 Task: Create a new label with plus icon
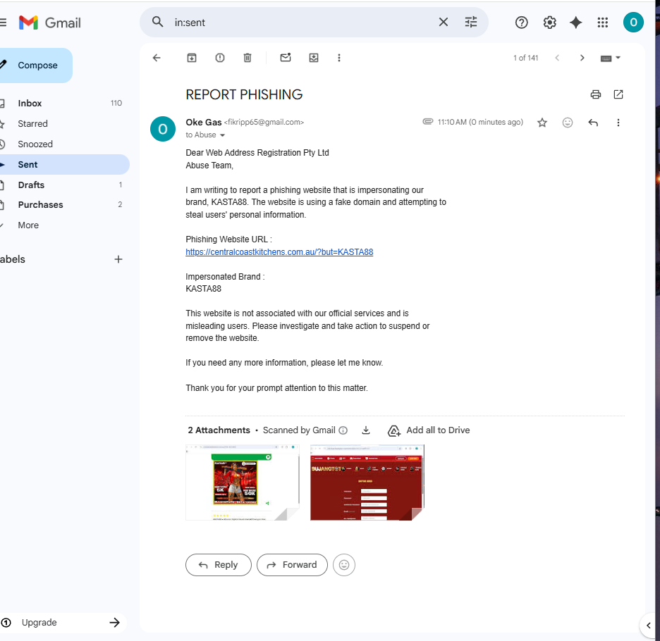118,259
